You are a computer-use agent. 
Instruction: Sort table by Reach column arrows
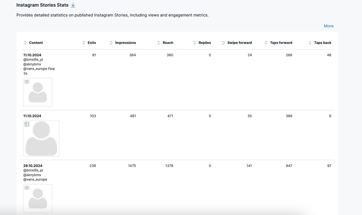(x=159, y=43)
